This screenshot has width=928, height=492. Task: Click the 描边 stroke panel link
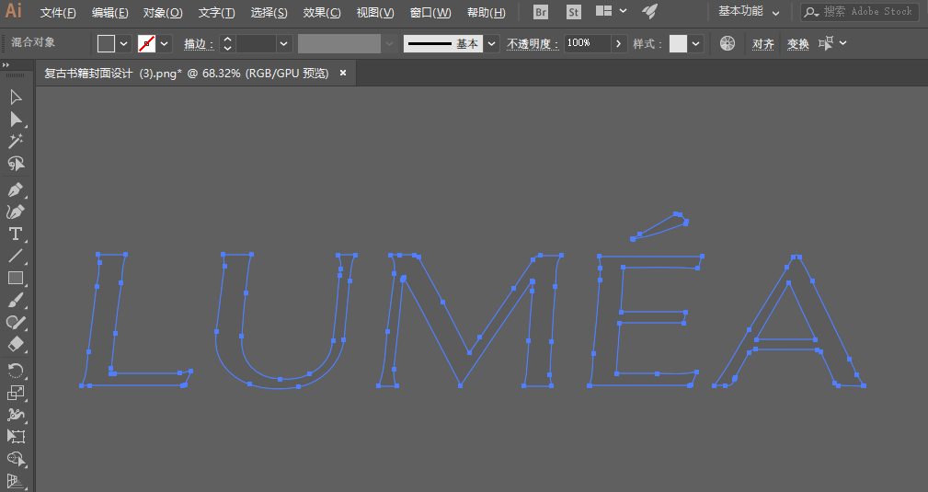[x=199, y=44]
